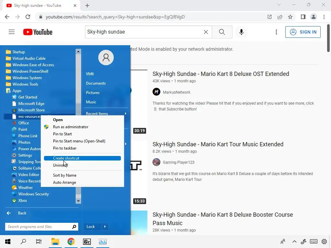Screen dimensions: 331x248
Task: Open Windows Security app
Action: tap(33, 194)
